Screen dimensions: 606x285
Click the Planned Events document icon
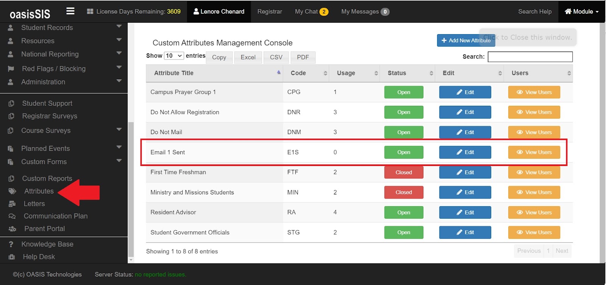tap(11, 149)
